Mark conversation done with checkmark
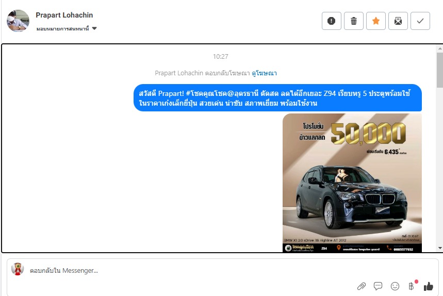Screen dimensions: 443x296 (x=420, y=21)
